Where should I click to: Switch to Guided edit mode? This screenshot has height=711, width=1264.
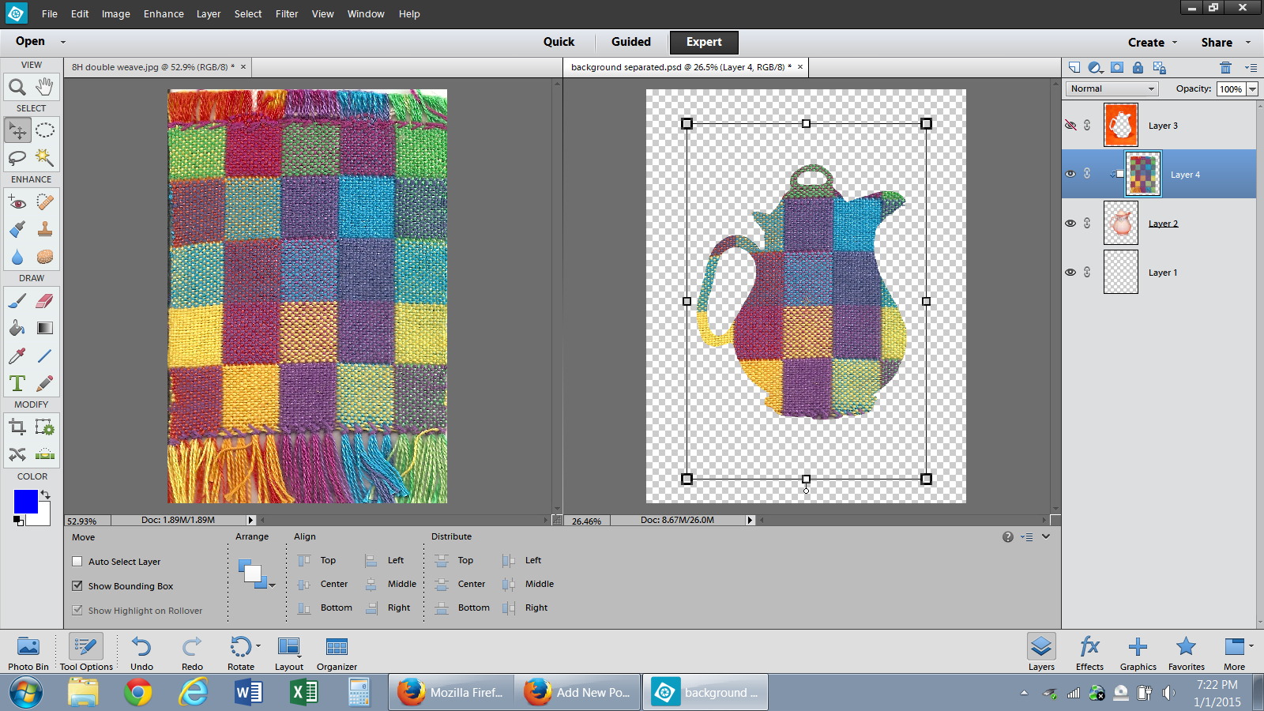coord(630,42)
